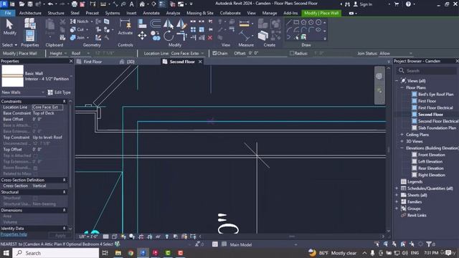Click the Cut geometry tool
Image resolution: width=459 pixels, height=258 pixels.
(x=77, y=29)
